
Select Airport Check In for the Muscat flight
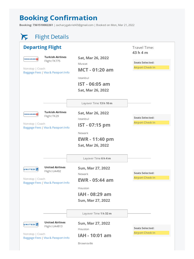pos(151,68)
